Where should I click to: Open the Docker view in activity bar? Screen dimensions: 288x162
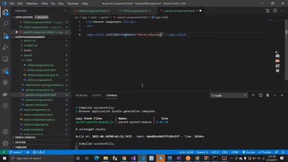[5, 94]
